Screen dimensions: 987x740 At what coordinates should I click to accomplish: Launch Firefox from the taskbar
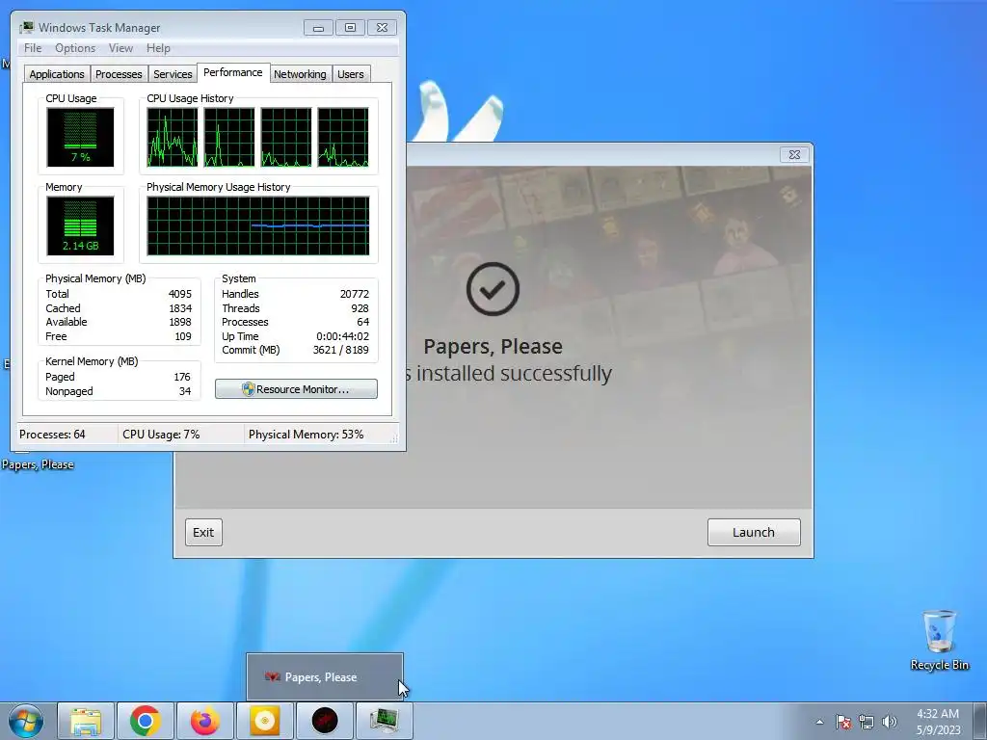(204, 721)
